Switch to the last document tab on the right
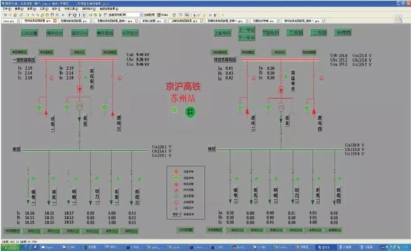 (302, 20)
